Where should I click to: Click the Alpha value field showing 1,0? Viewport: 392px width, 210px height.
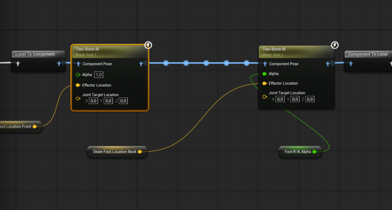(99, 74)
